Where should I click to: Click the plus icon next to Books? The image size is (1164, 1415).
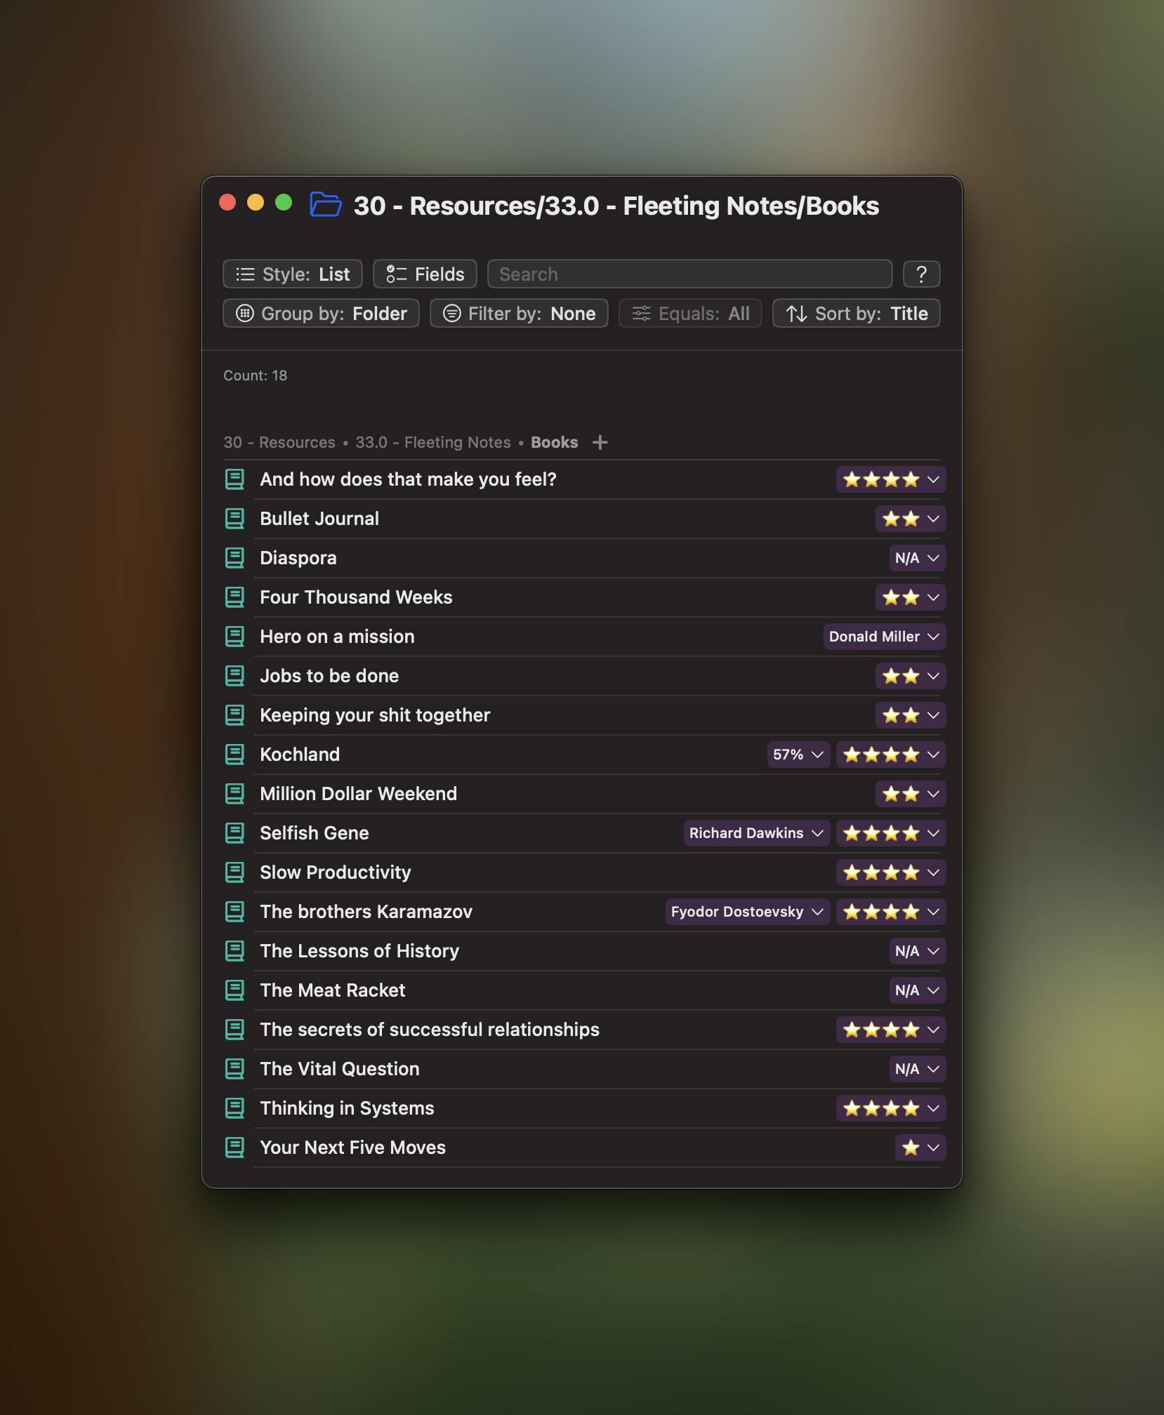coord(600,442)
